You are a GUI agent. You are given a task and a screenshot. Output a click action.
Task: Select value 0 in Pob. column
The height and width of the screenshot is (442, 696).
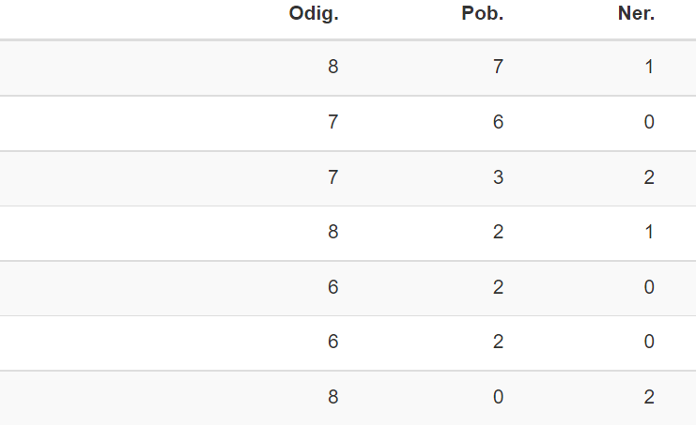(x=498, y=397)
